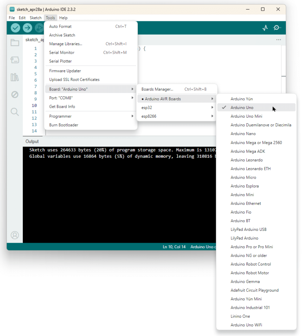
Task: Open the Sketch menu
Action: tap(36, 18)
